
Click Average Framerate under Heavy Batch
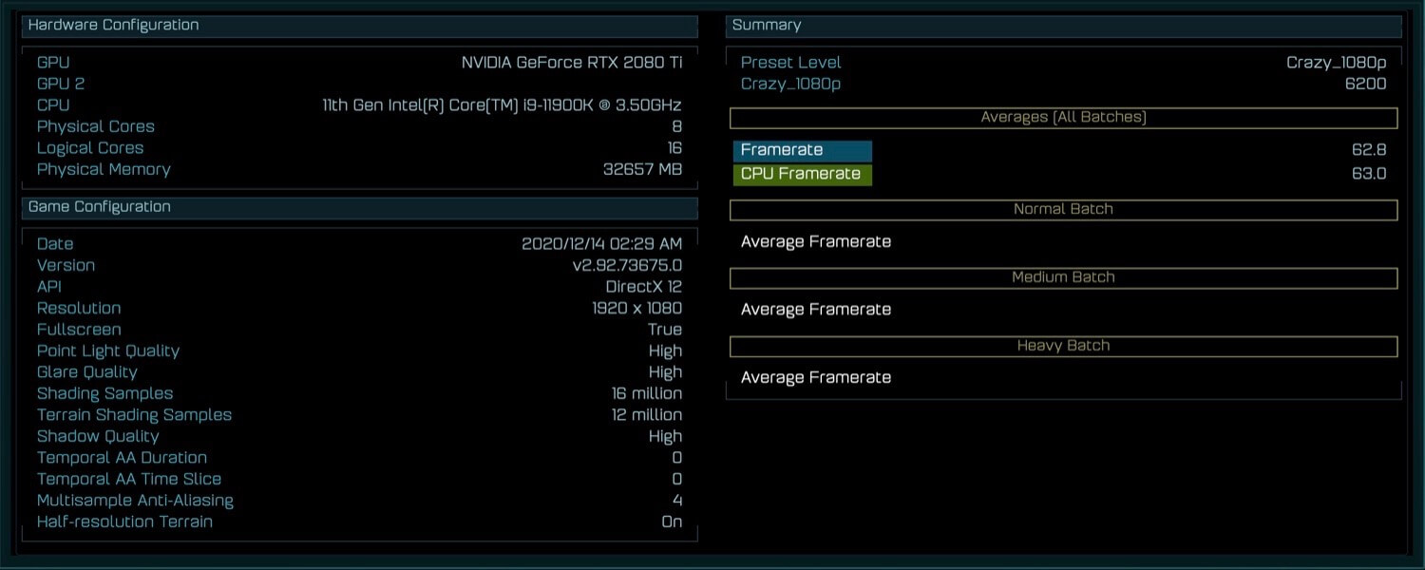[816, 378]
